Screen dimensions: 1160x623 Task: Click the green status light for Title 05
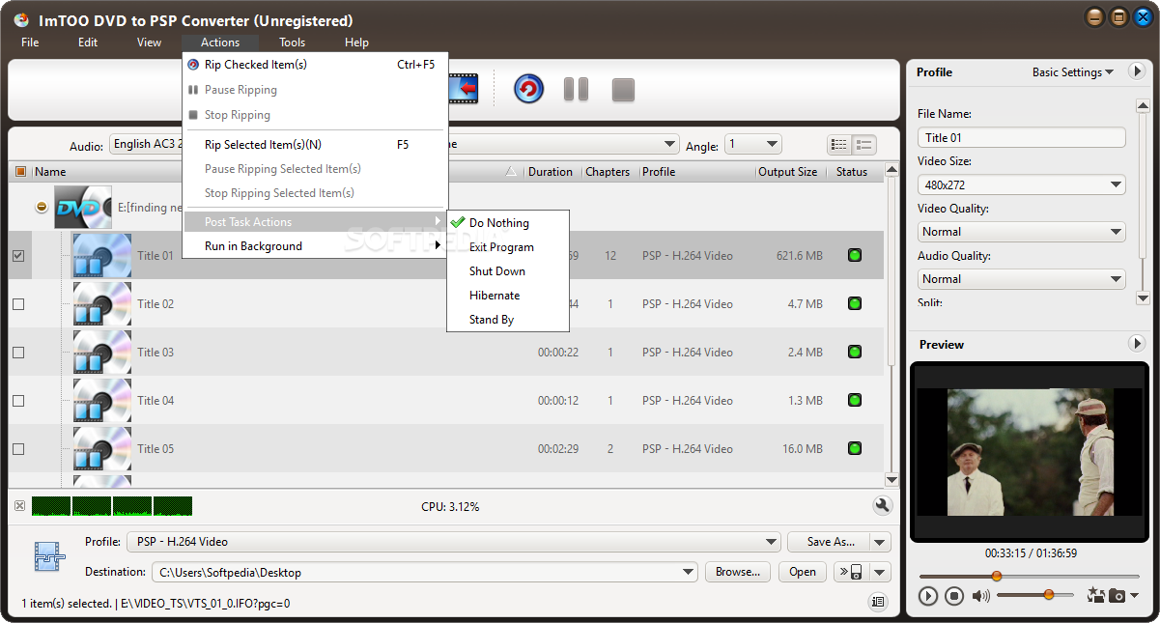(x=854, y=449)
